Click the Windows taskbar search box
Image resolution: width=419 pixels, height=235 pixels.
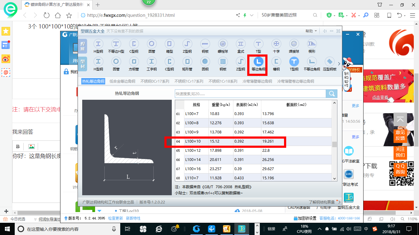click(x=67, y=229)
